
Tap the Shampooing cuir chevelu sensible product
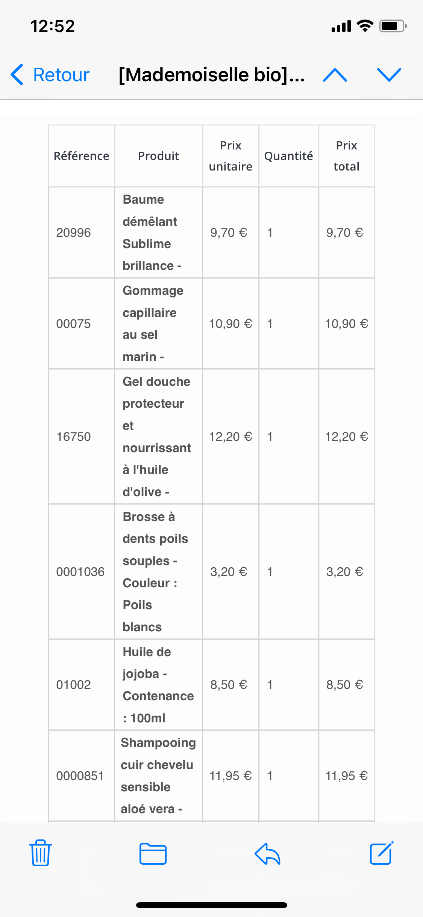pos(158,776)
